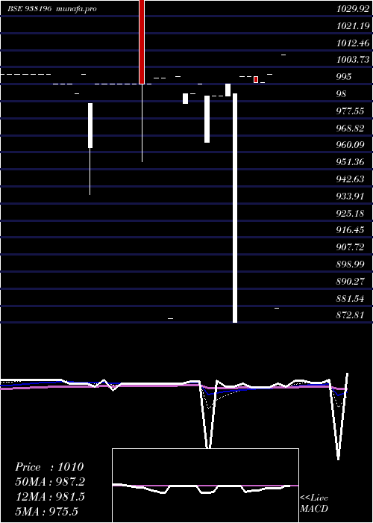Click the 'BSE 958196 munafa.pro' chart title

coord(52,9)
